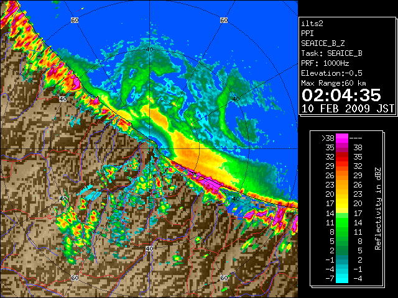Select the "Elevation:-0.5" value
The image size is (398, 298).
pos(331,73)
